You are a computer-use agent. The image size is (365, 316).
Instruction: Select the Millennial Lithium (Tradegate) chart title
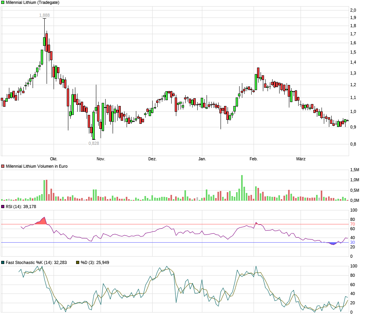[32, 2]
